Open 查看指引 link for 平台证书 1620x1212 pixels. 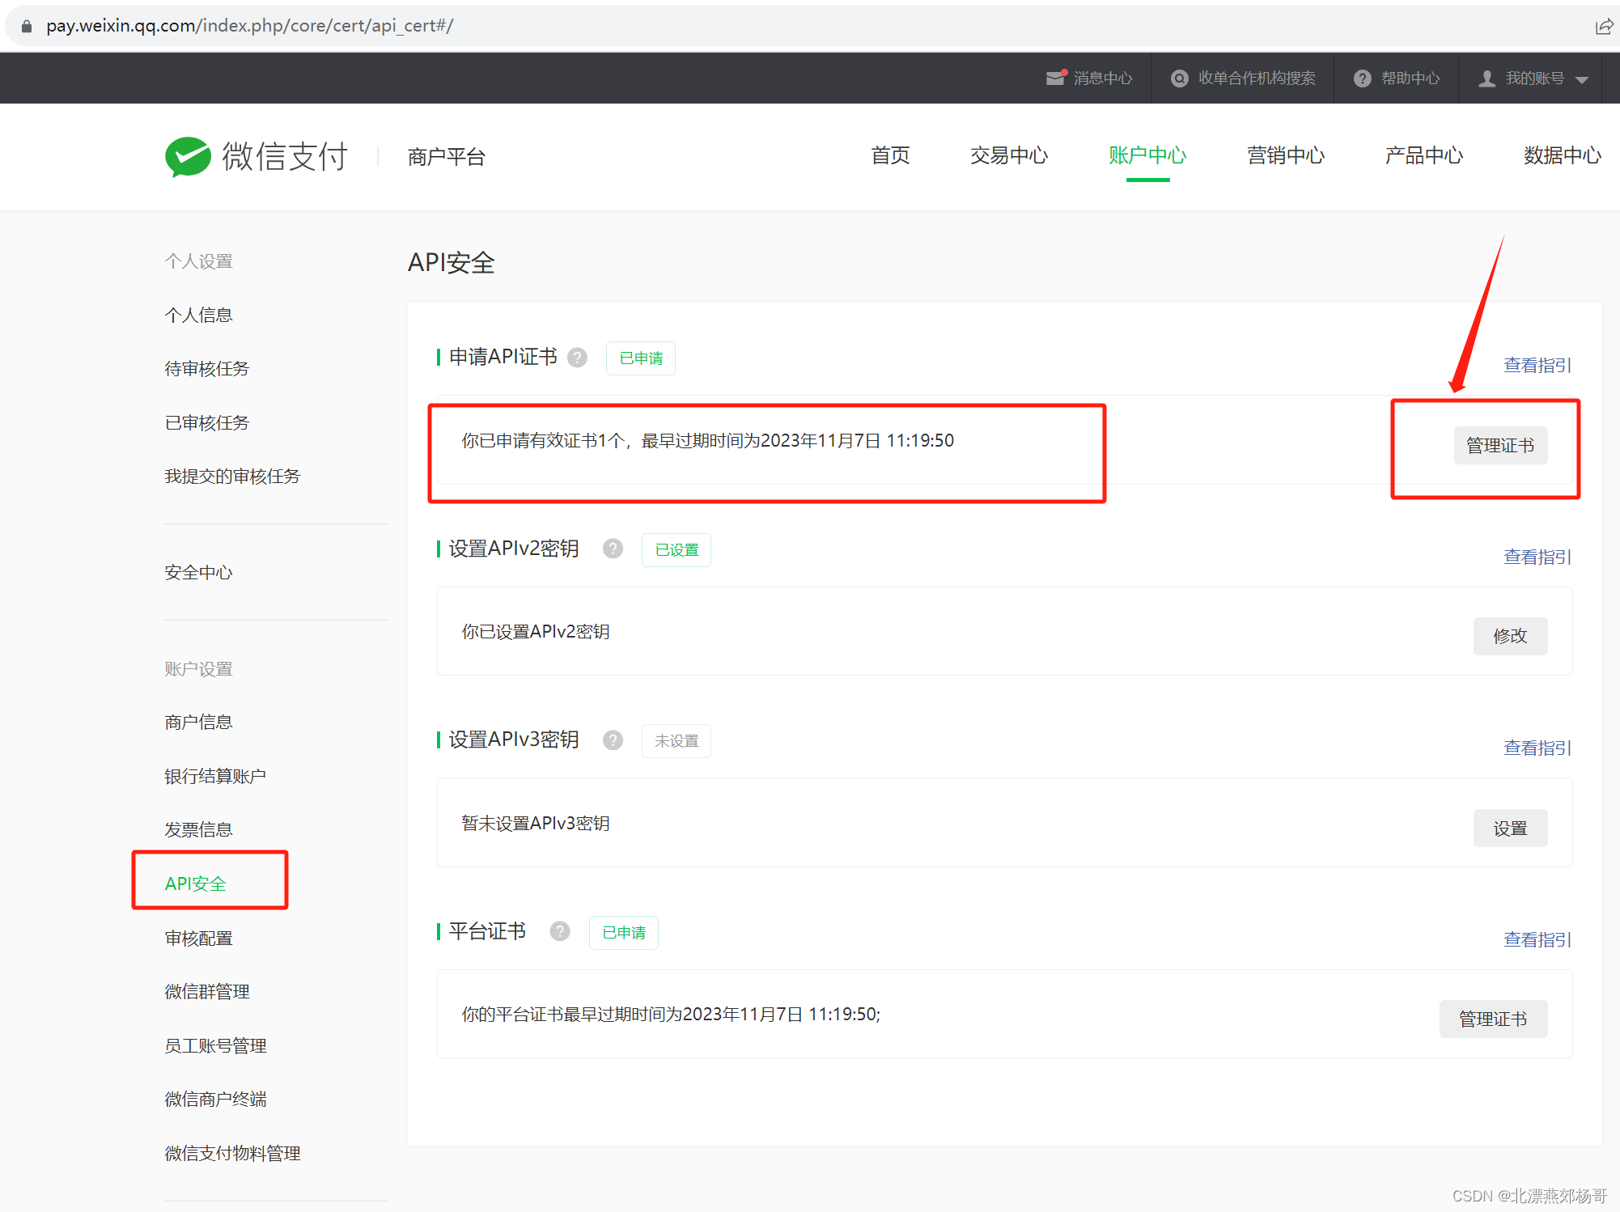[1537, 939]
